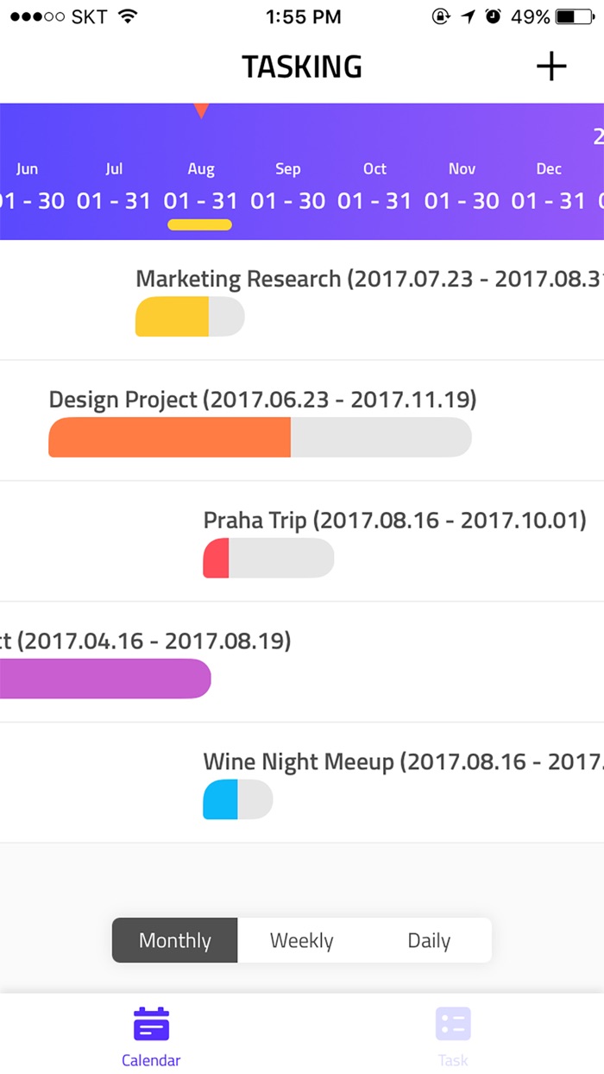Select the Nov month header on the timeline
Viewport: 604px width, 1074px height.
(462, 168)
